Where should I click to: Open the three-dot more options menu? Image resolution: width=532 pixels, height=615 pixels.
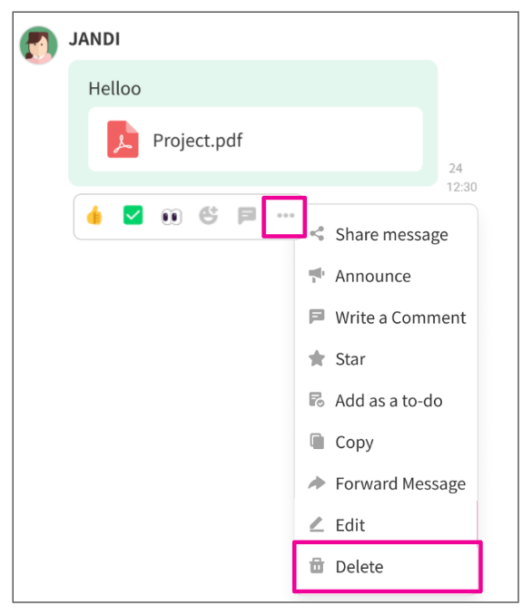tap(285, 215)
